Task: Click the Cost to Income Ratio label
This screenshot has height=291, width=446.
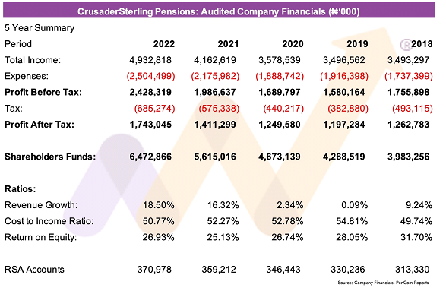Action: coord(49,221)
